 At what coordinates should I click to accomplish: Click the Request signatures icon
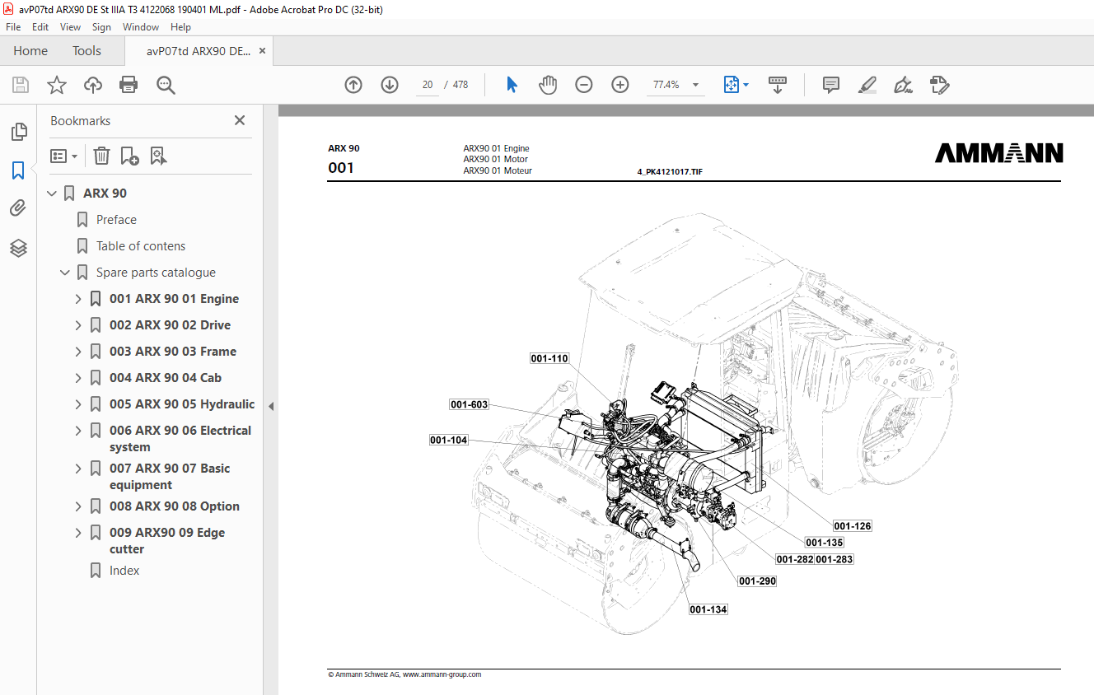(x=939, y=85)
